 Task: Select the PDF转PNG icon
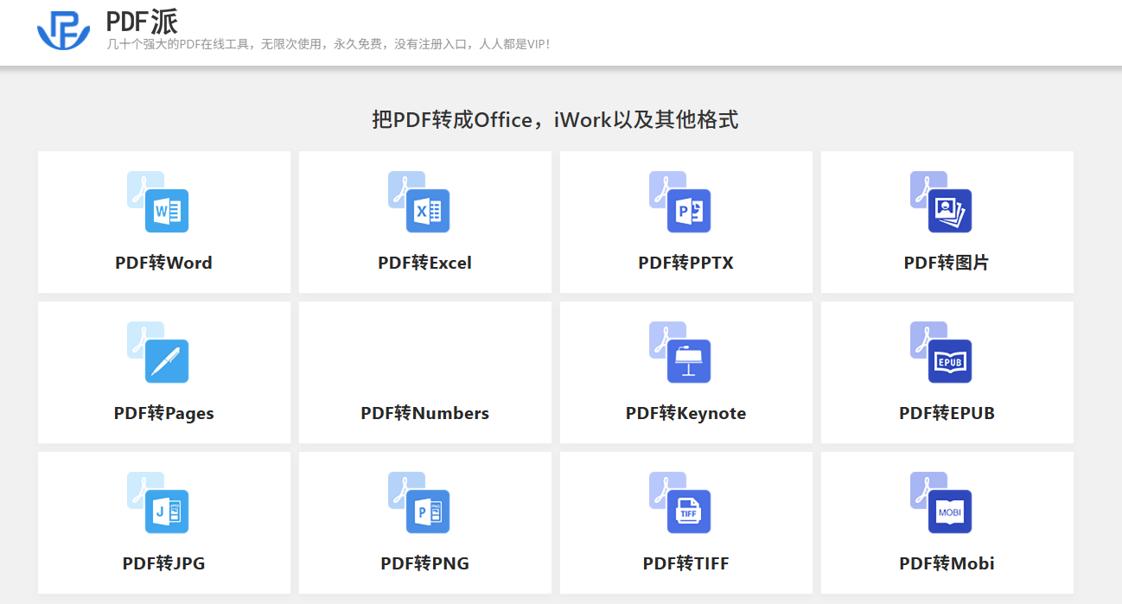point(419,502)
